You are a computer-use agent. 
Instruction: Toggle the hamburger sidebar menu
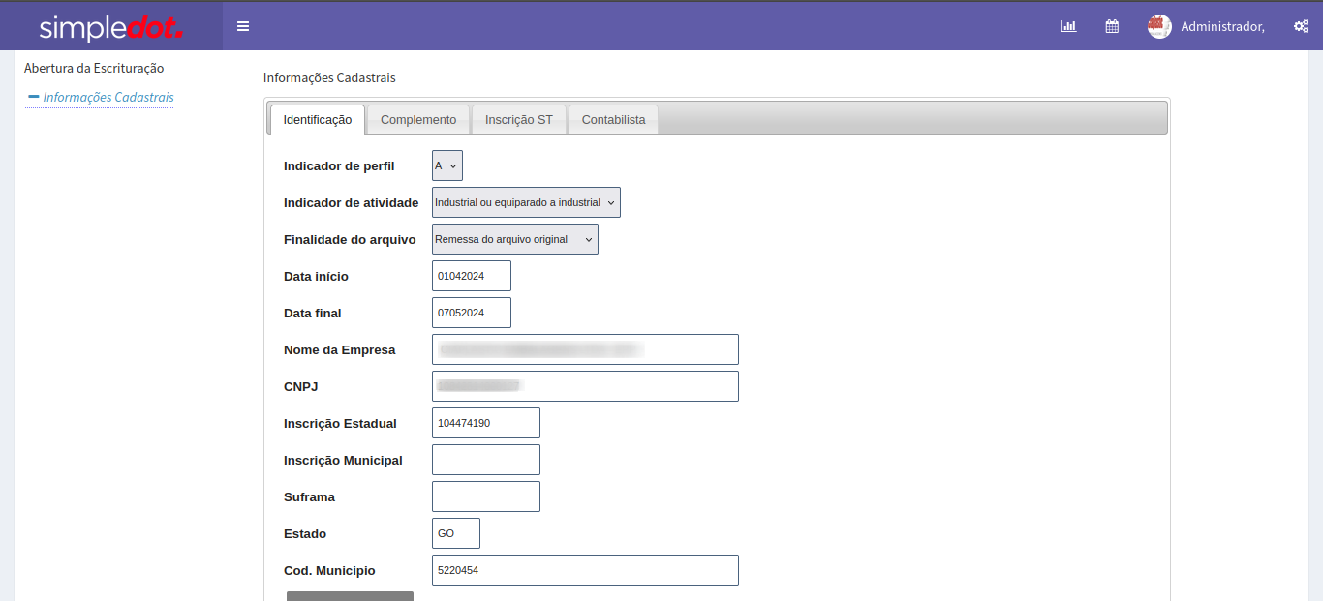click(243, 26)
